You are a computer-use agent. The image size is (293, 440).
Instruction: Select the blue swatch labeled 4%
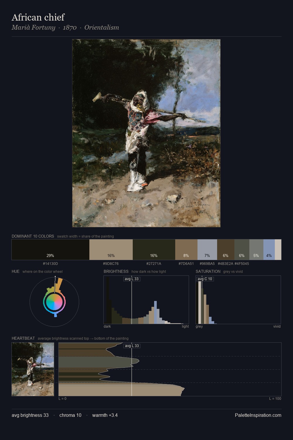point(269,250)
